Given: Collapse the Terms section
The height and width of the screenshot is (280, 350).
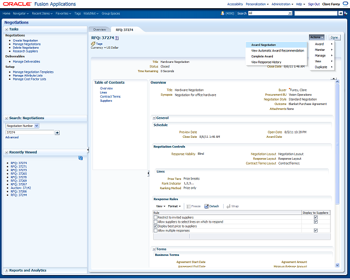Looking at the screenshot, I should 154,249.
